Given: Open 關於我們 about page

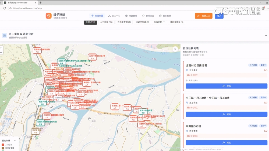Looking at the screenshot, I should point(165,16).
